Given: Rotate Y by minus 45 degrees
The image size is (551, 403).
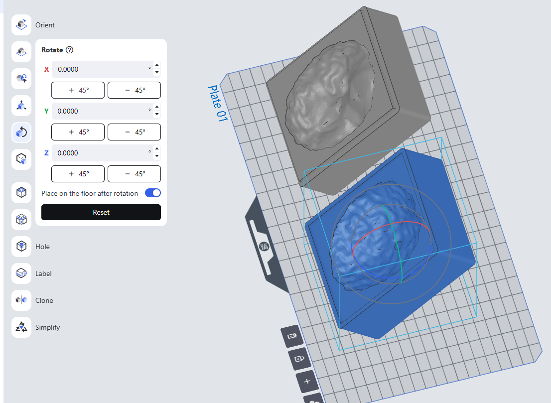Looking at the screenshot, I should tap(134, 132).
